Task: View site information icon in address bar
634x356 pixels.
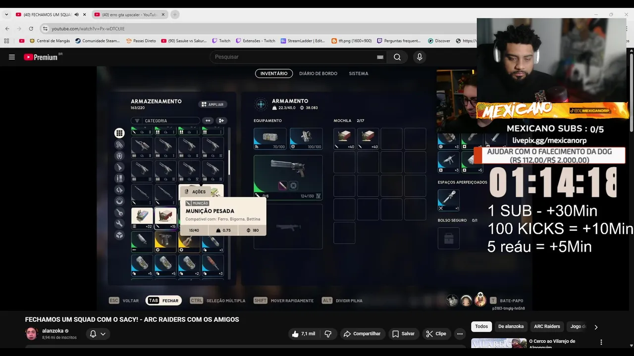Action: tap(45, 29)
